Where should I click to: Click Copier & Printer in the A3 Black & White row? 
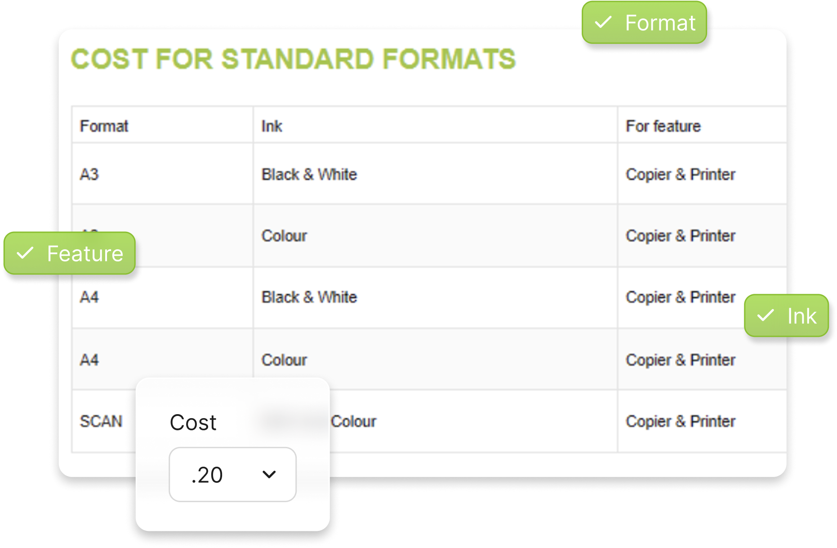681,174
